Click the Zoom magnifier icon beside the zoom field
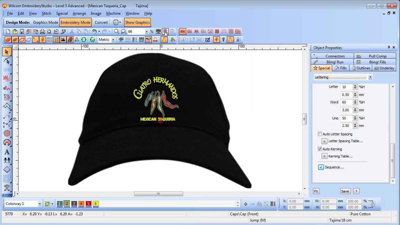The height and width of the screenshot is (225, 400). click(x=117, y=31)
